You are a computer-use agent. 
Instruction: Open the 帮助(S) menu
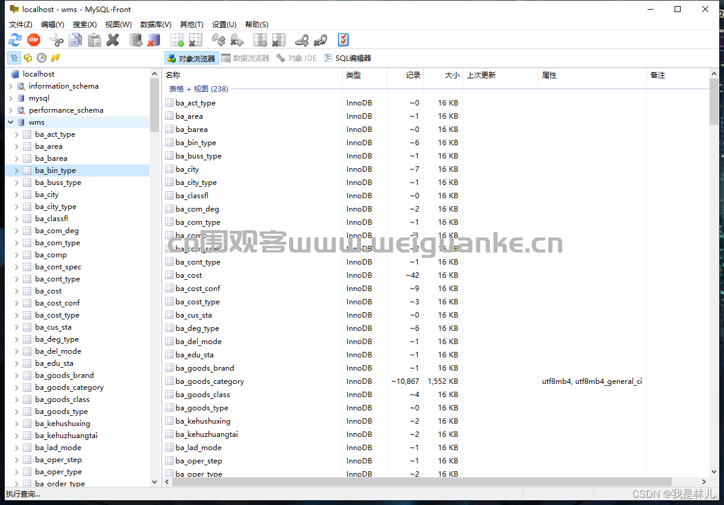tap(257, 25)
